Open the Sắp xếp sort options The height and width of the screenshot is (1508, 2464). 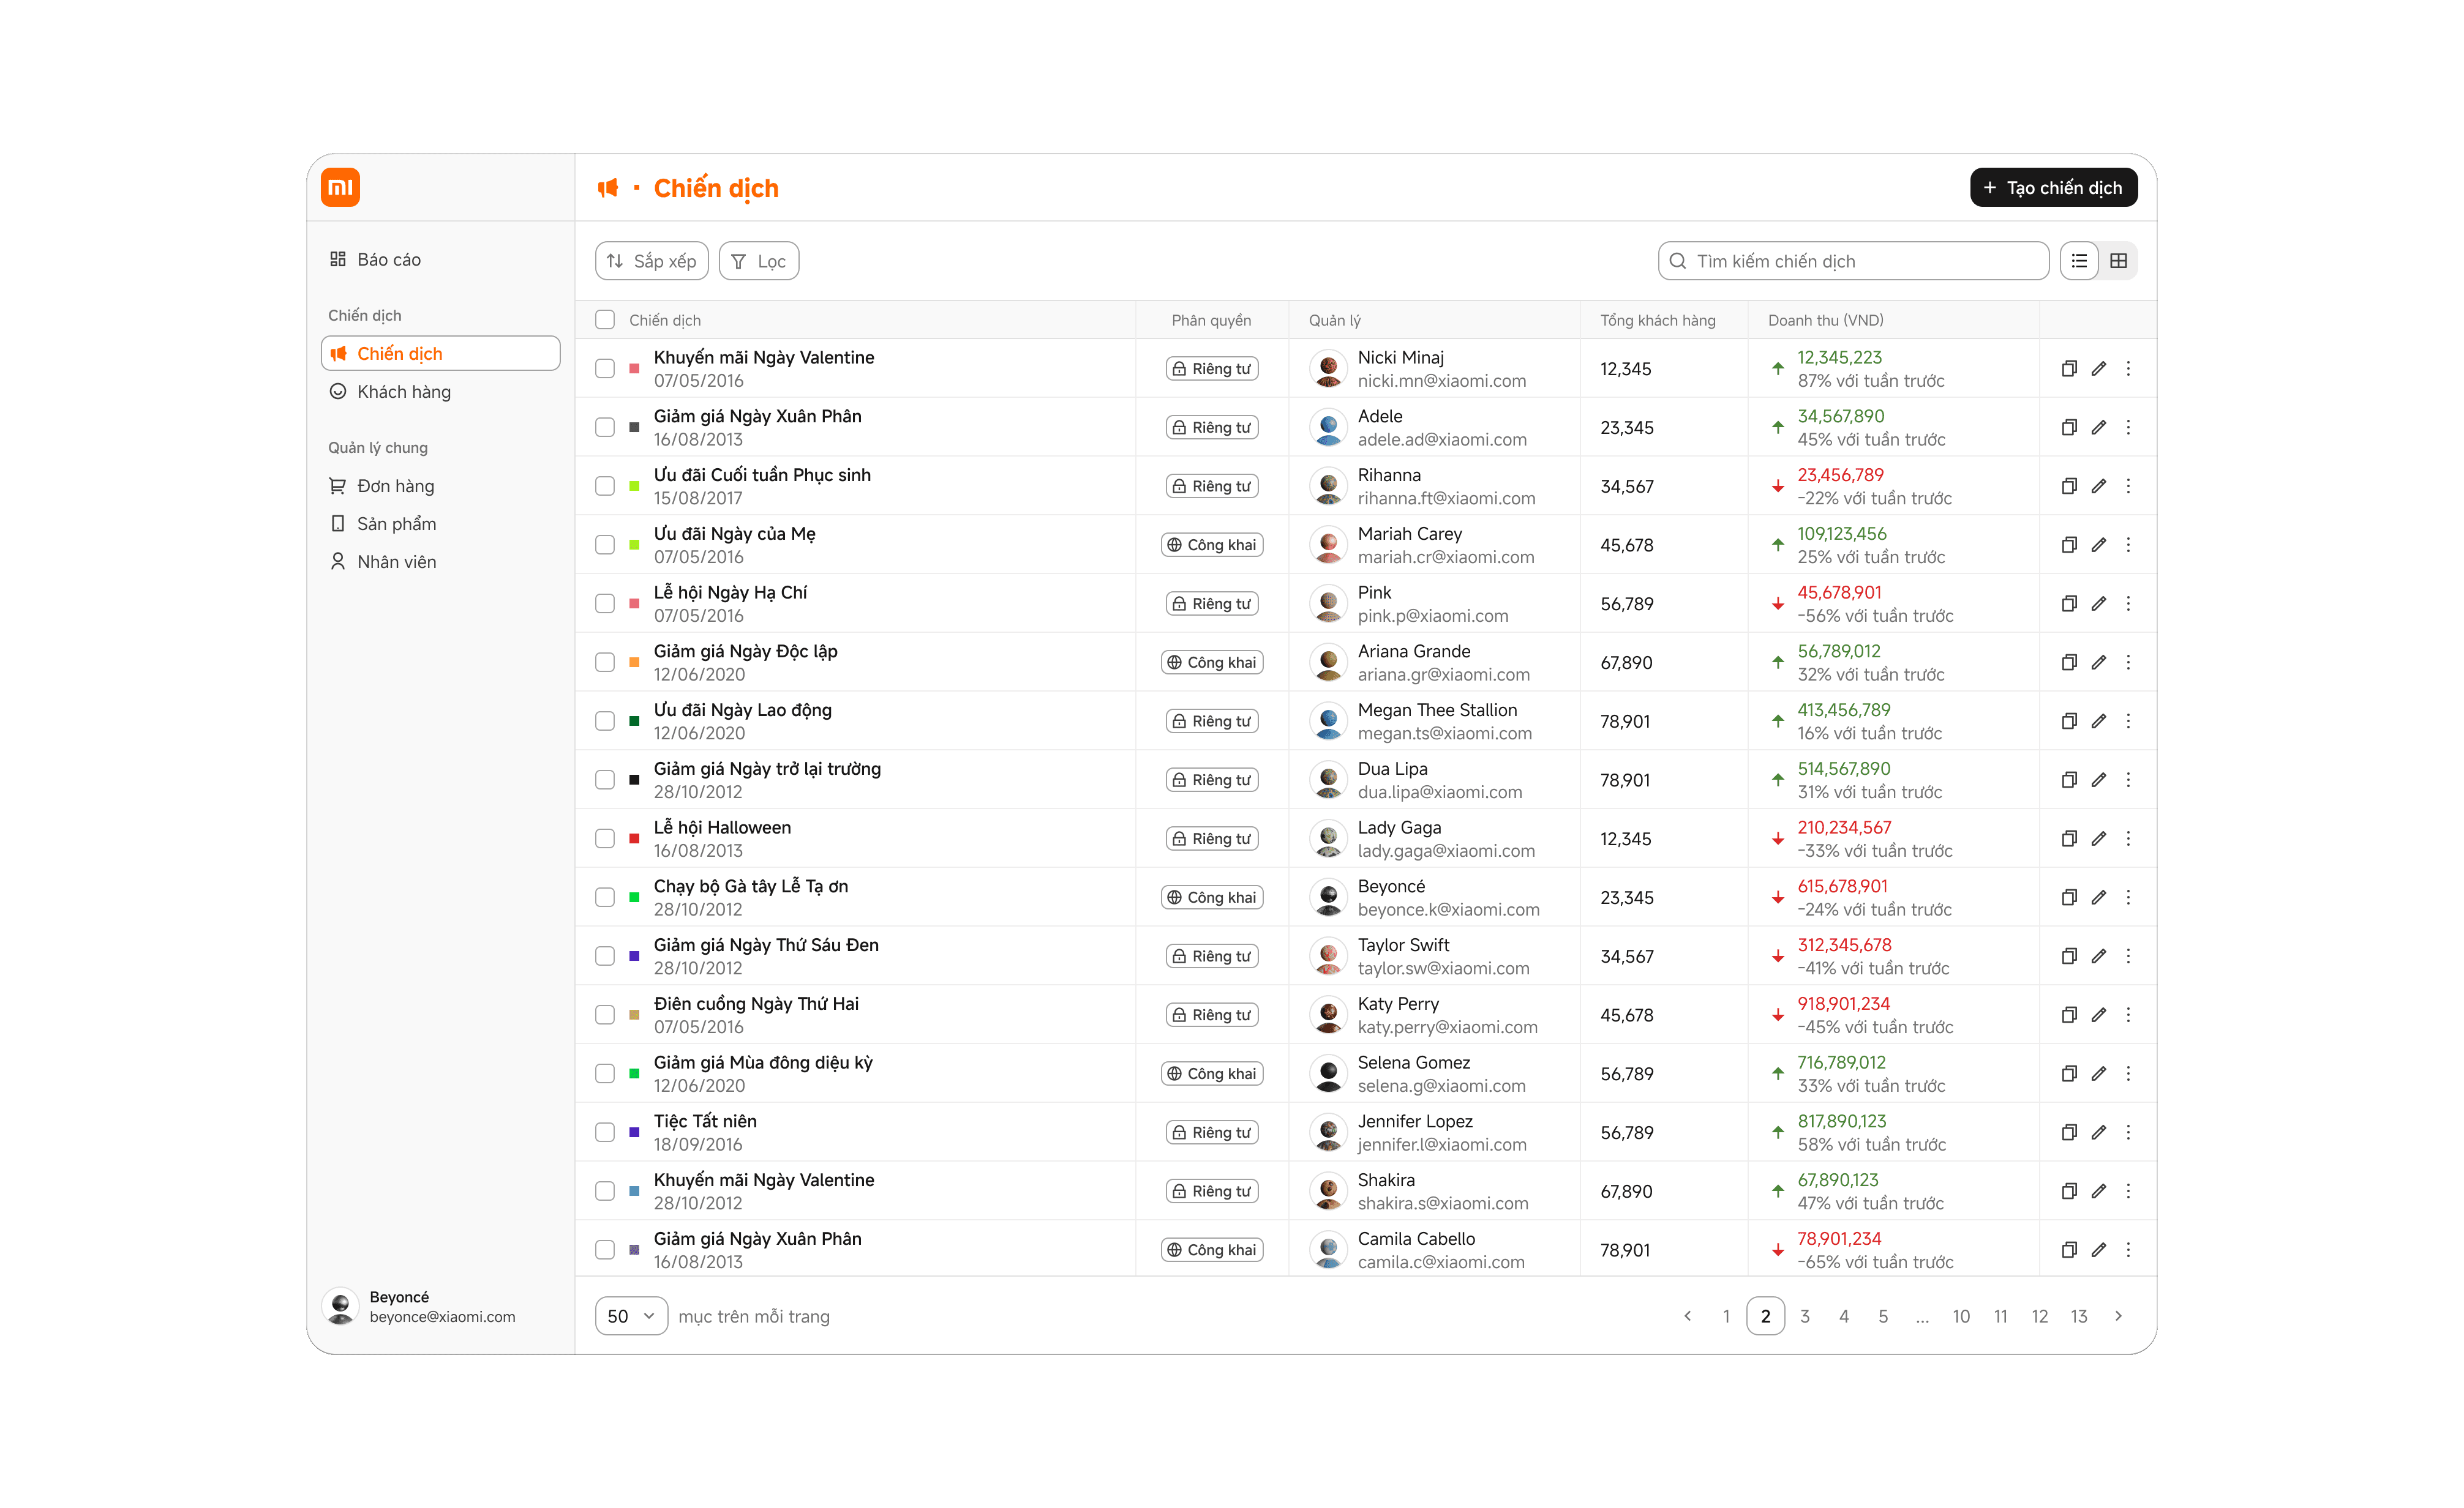click(652, 261)
